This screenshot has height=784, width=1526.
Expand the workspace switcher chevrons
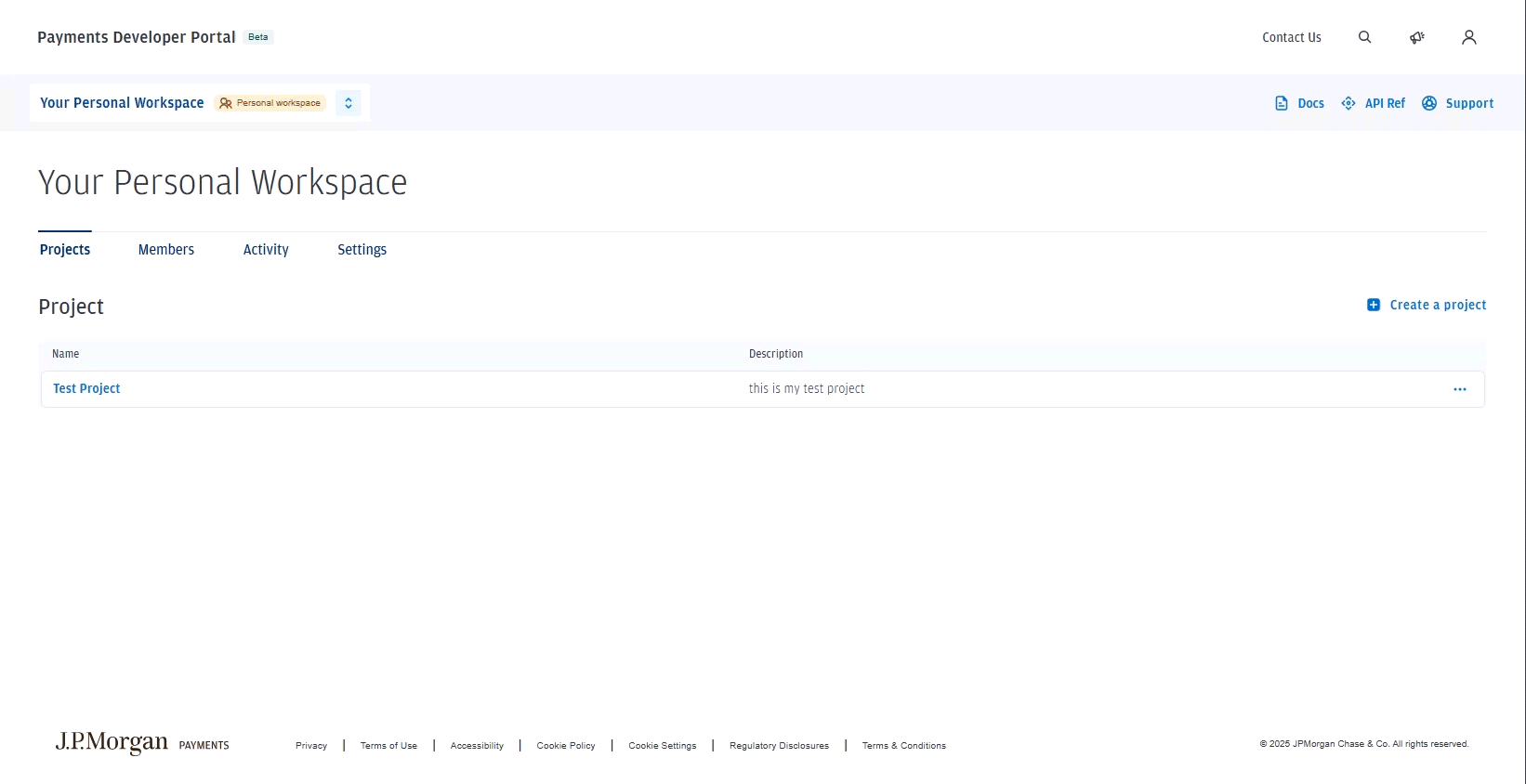pyautogui.click(x=349, y=103)
